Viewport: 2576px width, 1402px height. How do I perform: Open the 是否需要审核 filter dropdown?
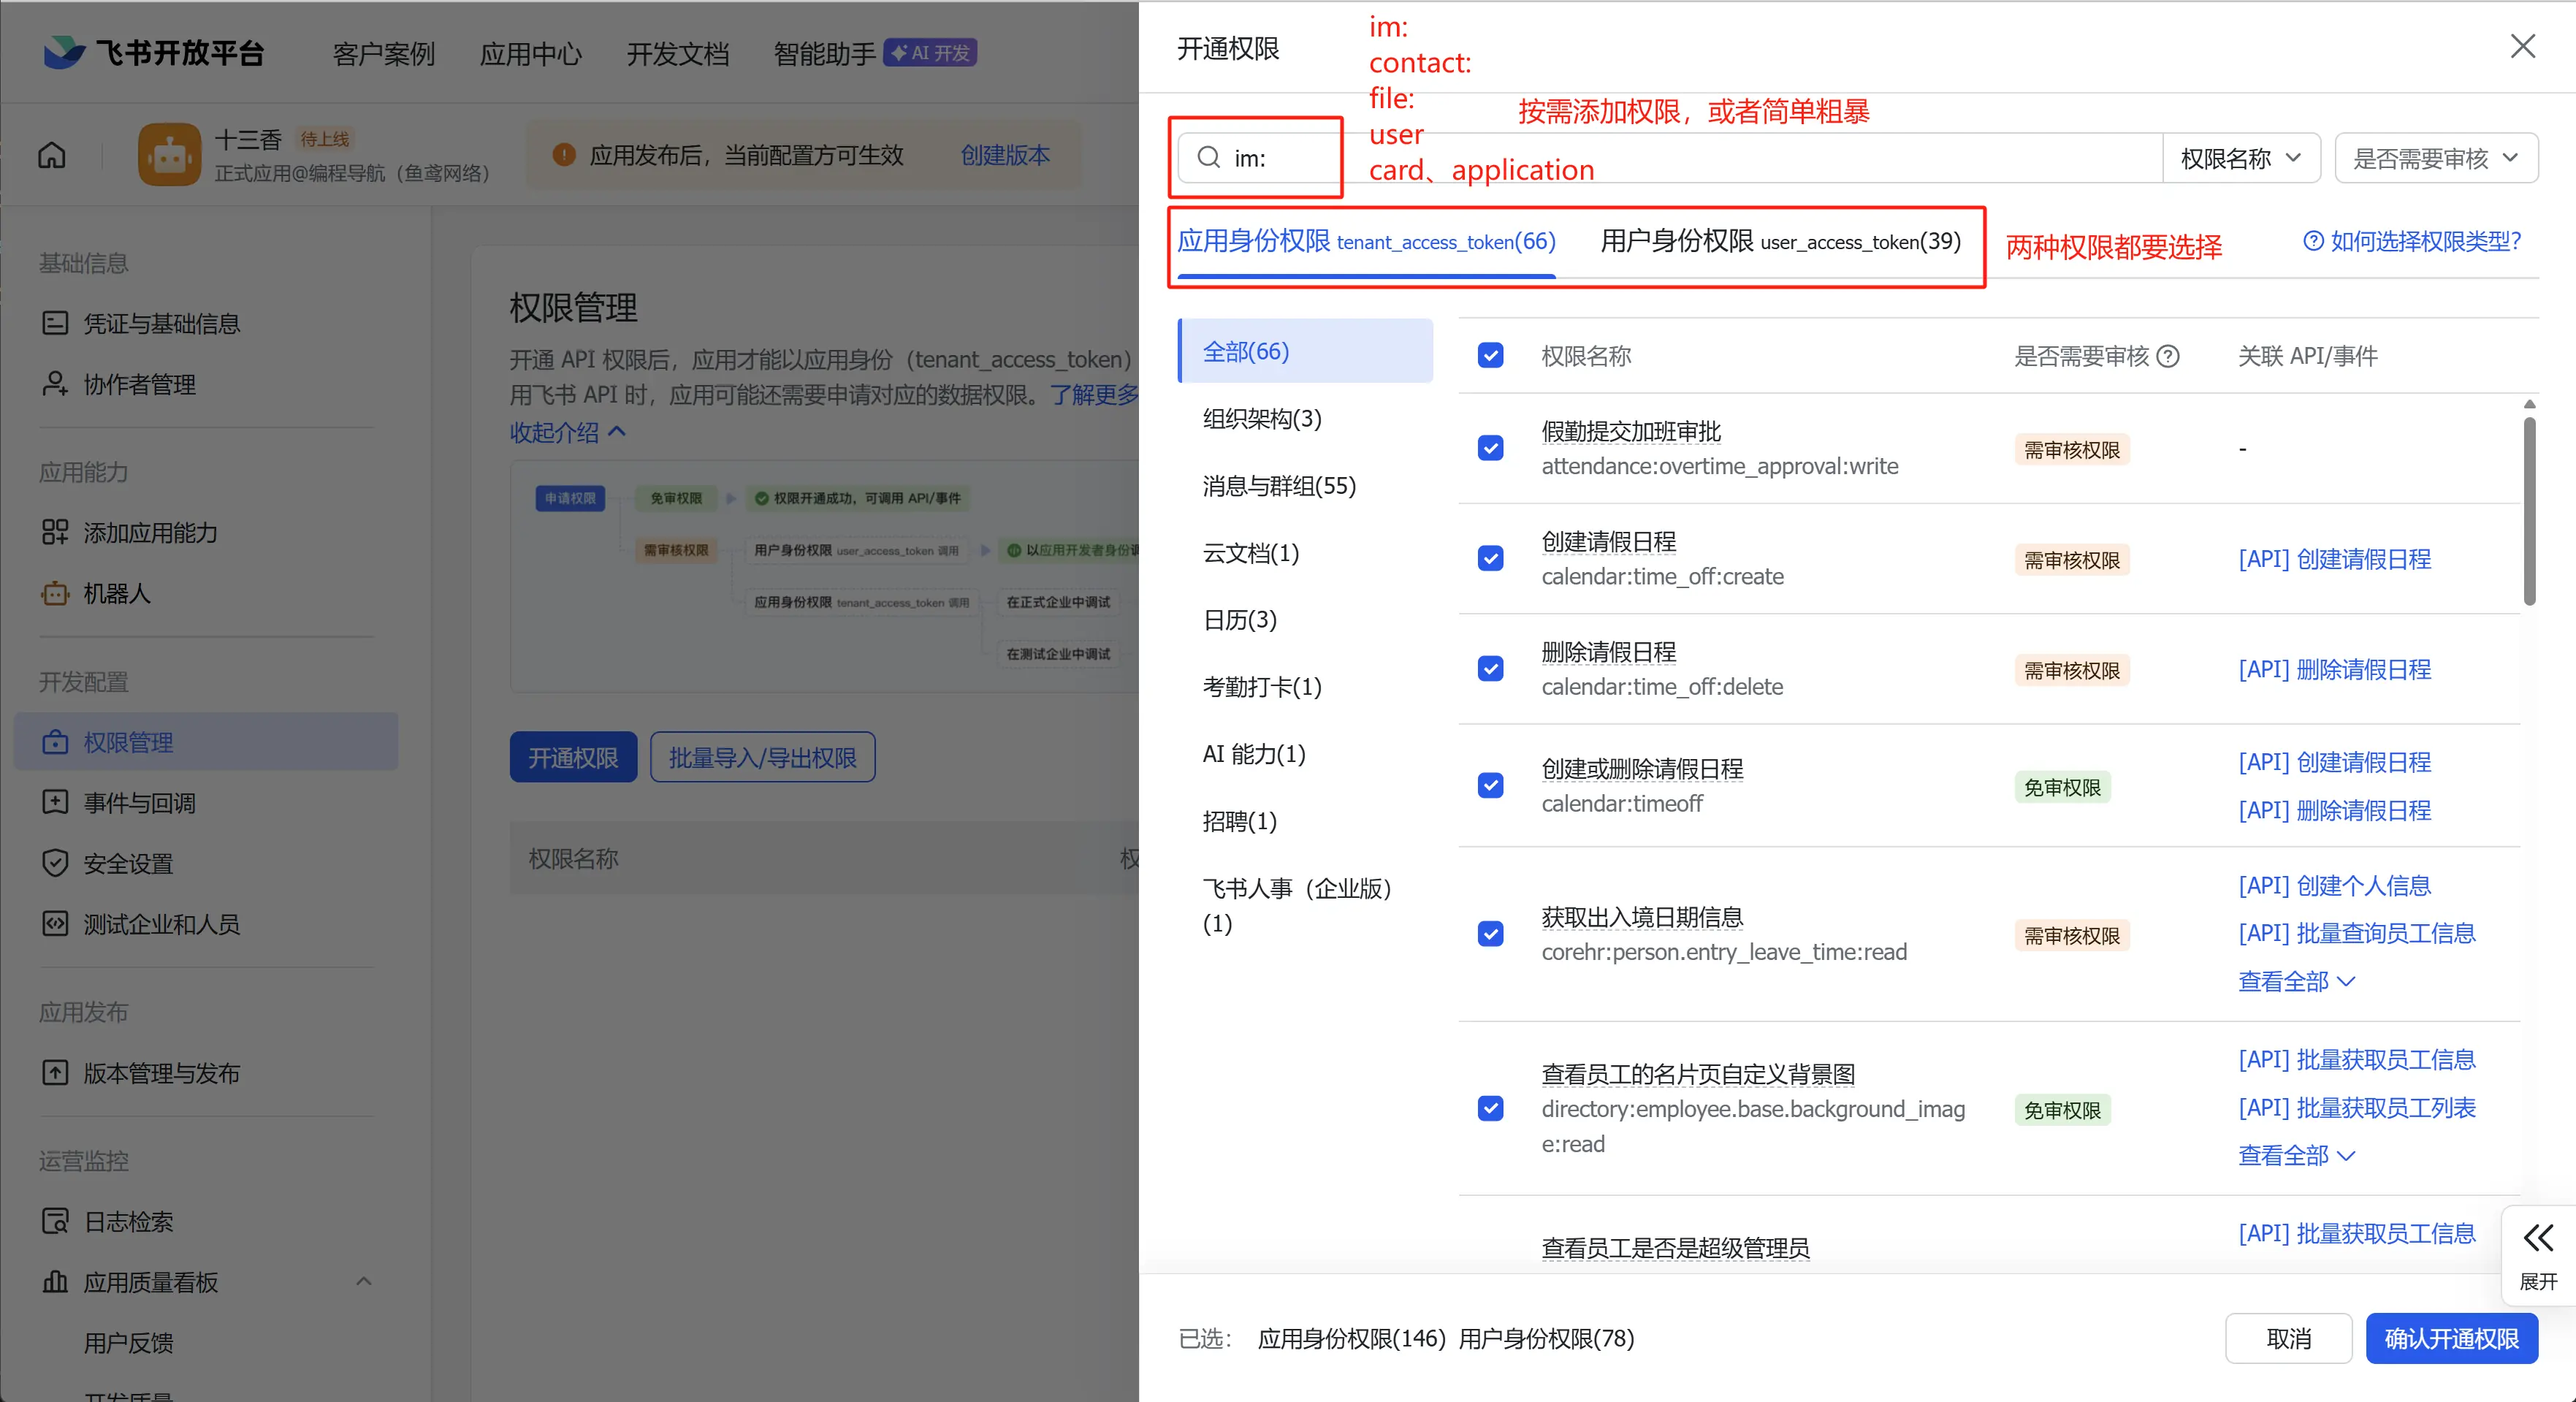(x=2435, y=158)
